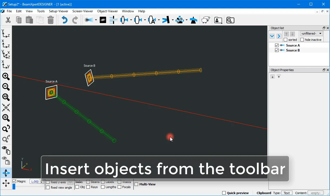
Task: Open the Setup-Viewer menu
Action: (59, 11)
